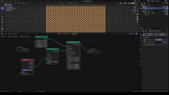This screenshot has width=169, height=95.
Task: Enable the As Instance checkbox in Object Info
Action: (23, 74)
